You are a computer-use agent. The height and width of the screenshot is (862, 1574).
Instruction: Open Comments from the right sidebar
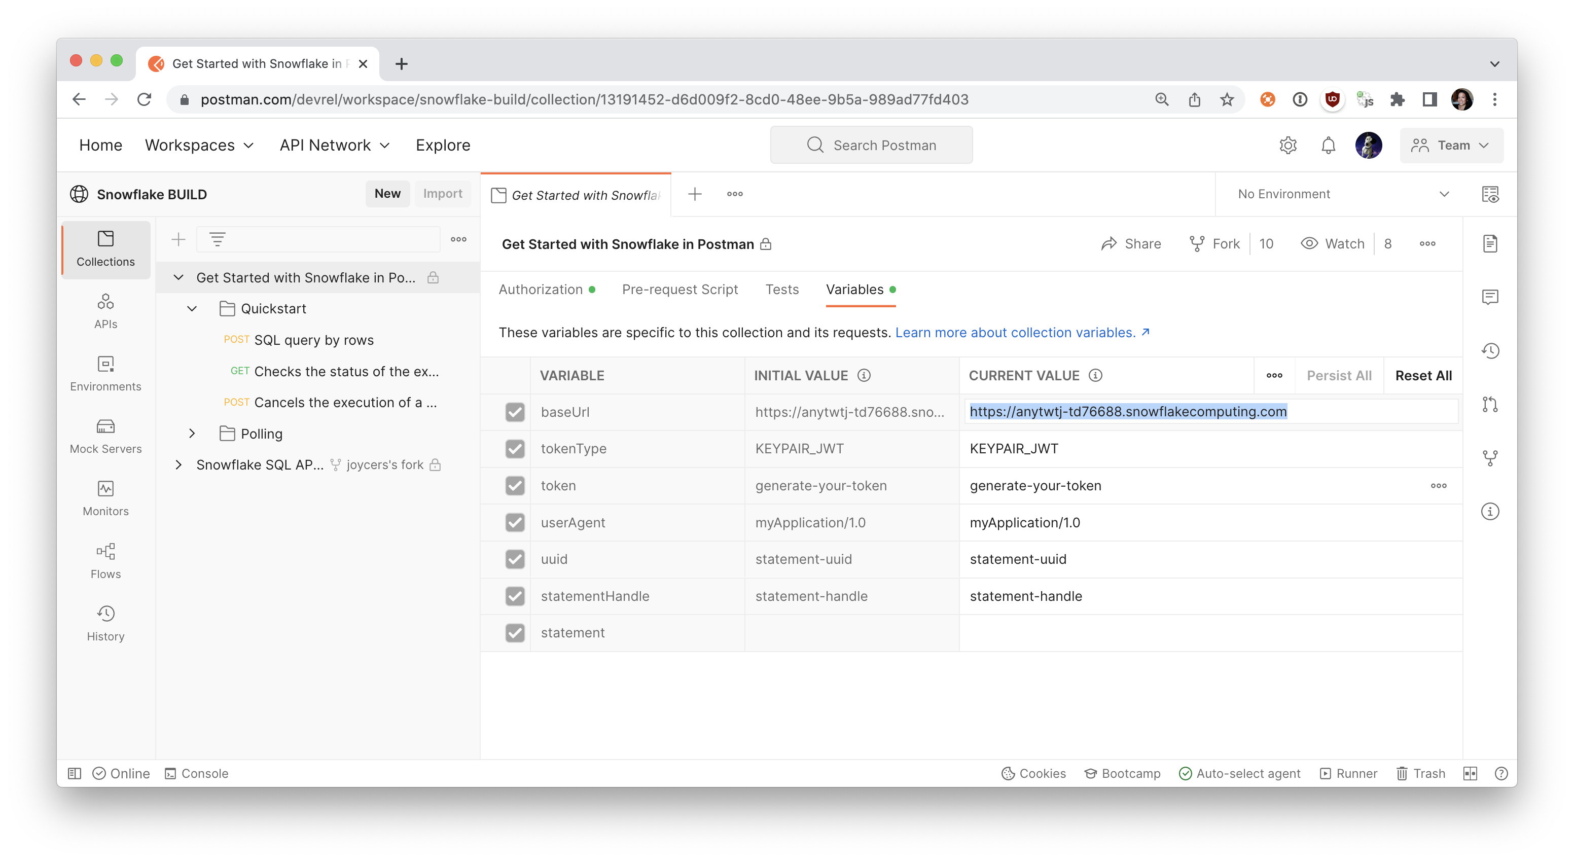pyautogui.click(x=1491, y=298)
